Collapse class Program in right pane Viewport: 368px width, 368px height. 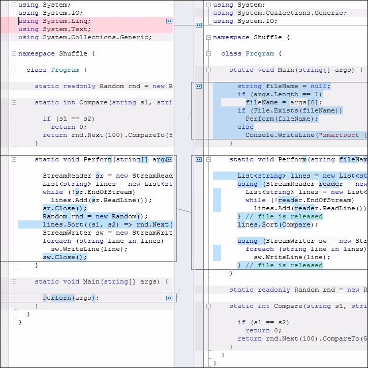click(x=208, y=53)
